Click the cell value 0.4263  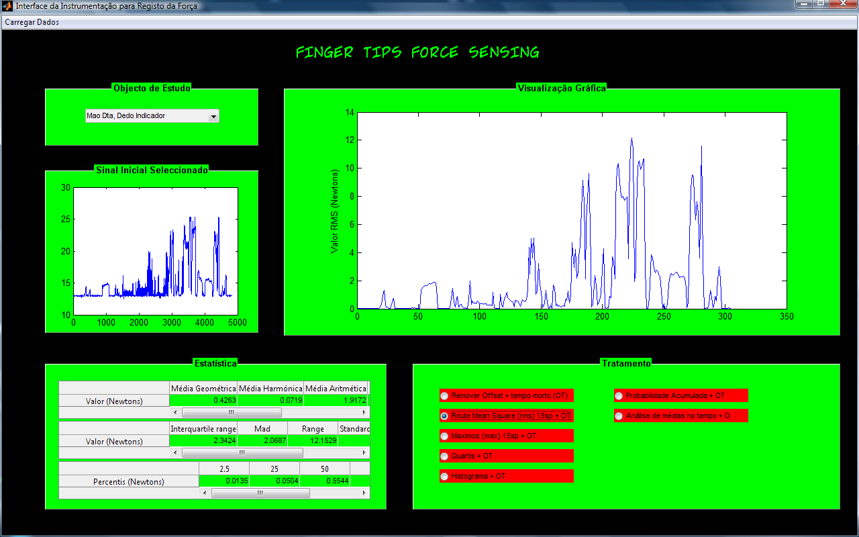[203, 400]
